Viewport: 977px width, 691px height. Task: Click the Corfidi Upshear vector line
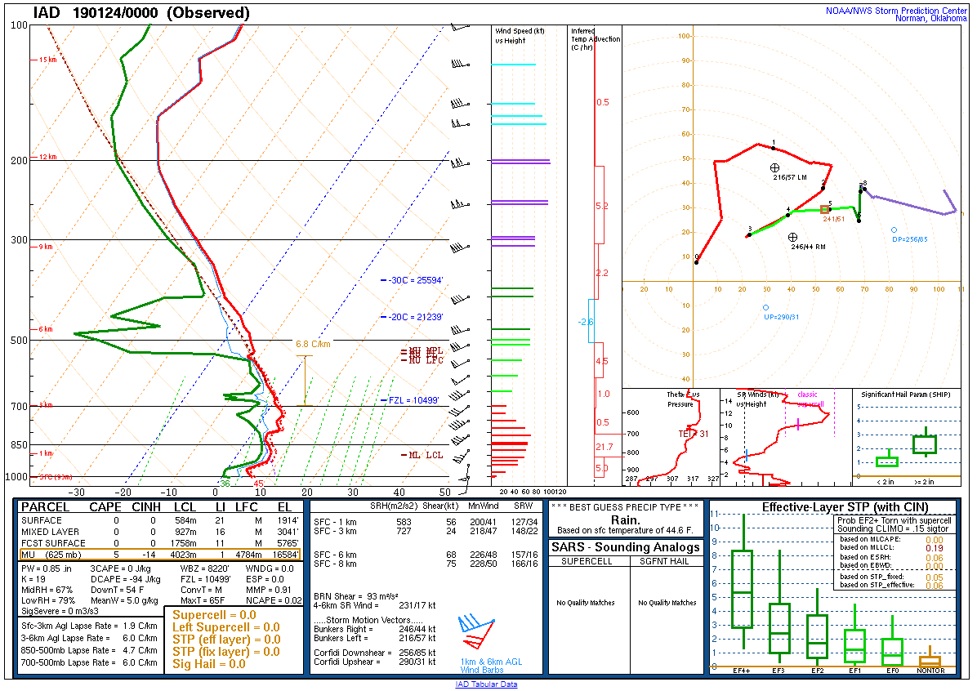(x=374, y=662)
